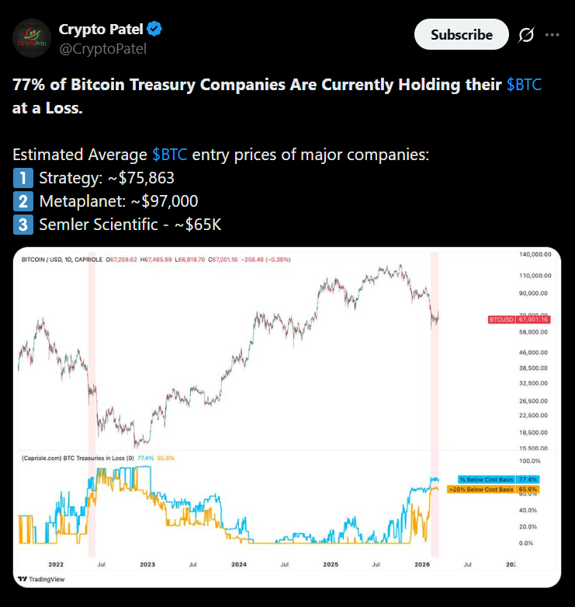Subscribe to Crypto Patel
The image size is (575, 607).
(461, 35)
